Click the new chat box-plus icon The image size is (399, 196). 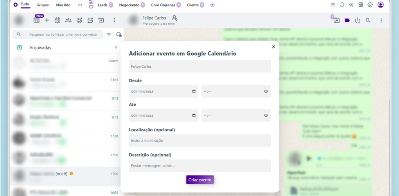(x=101, y=20)
